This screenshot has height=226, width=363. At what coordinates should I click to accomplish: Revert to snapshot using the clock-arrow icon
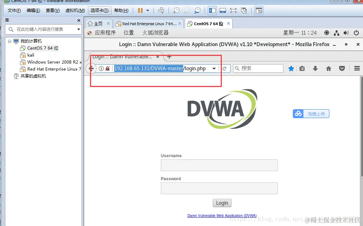(187, 10)
